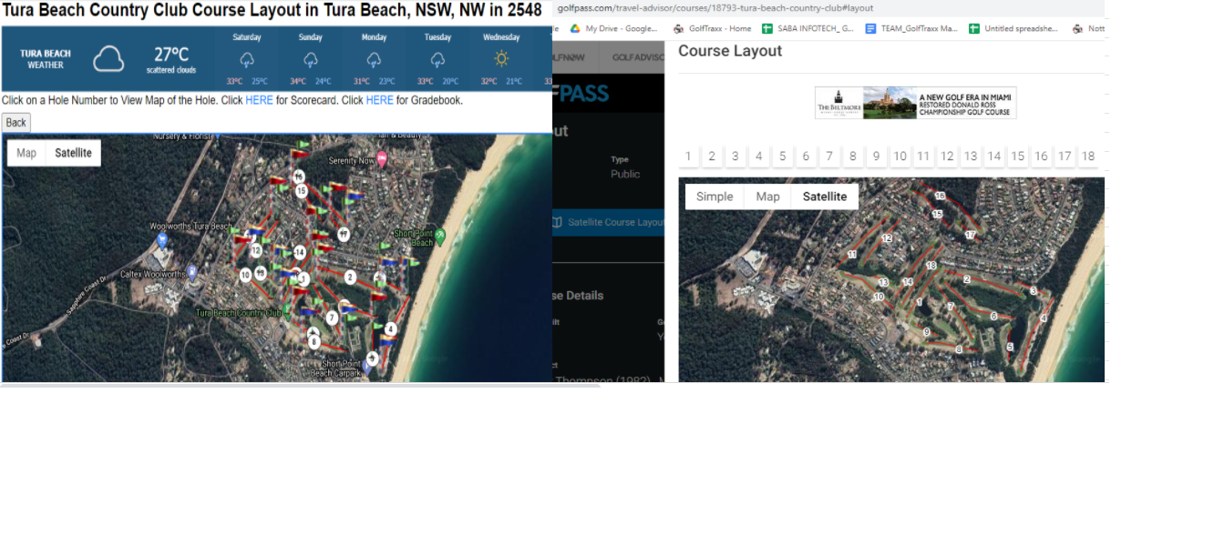Click Sunday's rain forecast icon
The height and width of the screenshot is (555, 1214).
coord(310,59)
